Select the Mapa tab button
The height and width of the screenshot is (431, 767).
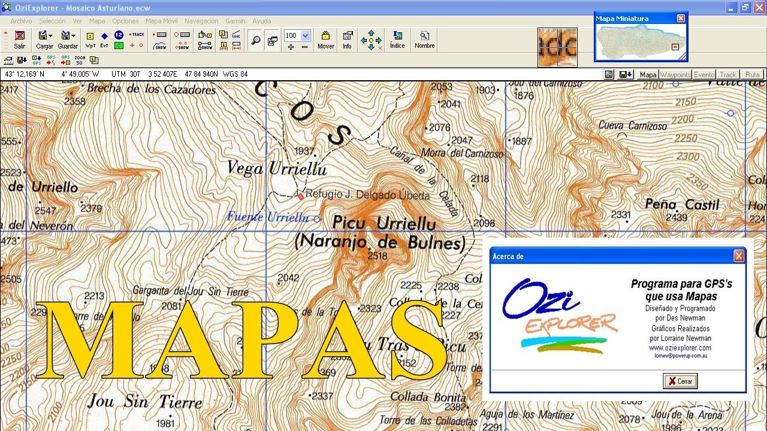point(648,75)
